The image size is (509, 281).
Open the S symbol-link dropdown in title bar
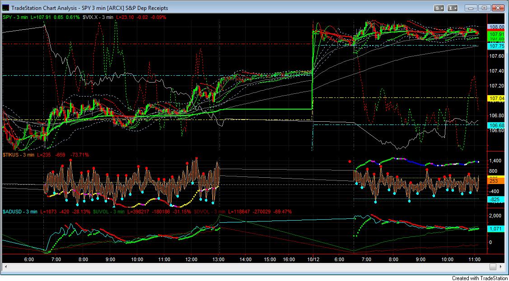439,8
